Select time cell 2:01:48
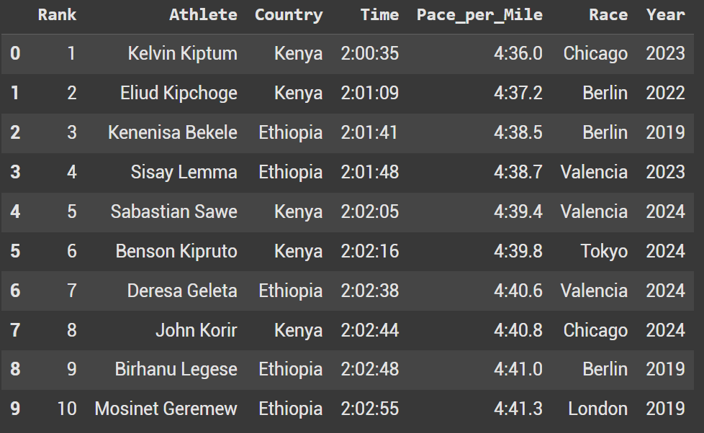 point(369,172)
